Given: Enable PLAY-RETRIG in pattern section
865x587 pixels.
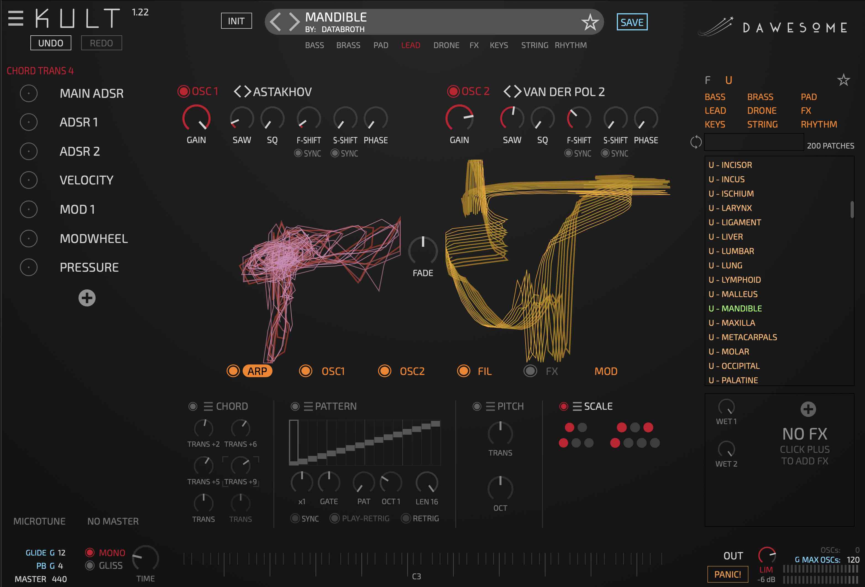Looking at the screenshot, I should click(335, 518).
